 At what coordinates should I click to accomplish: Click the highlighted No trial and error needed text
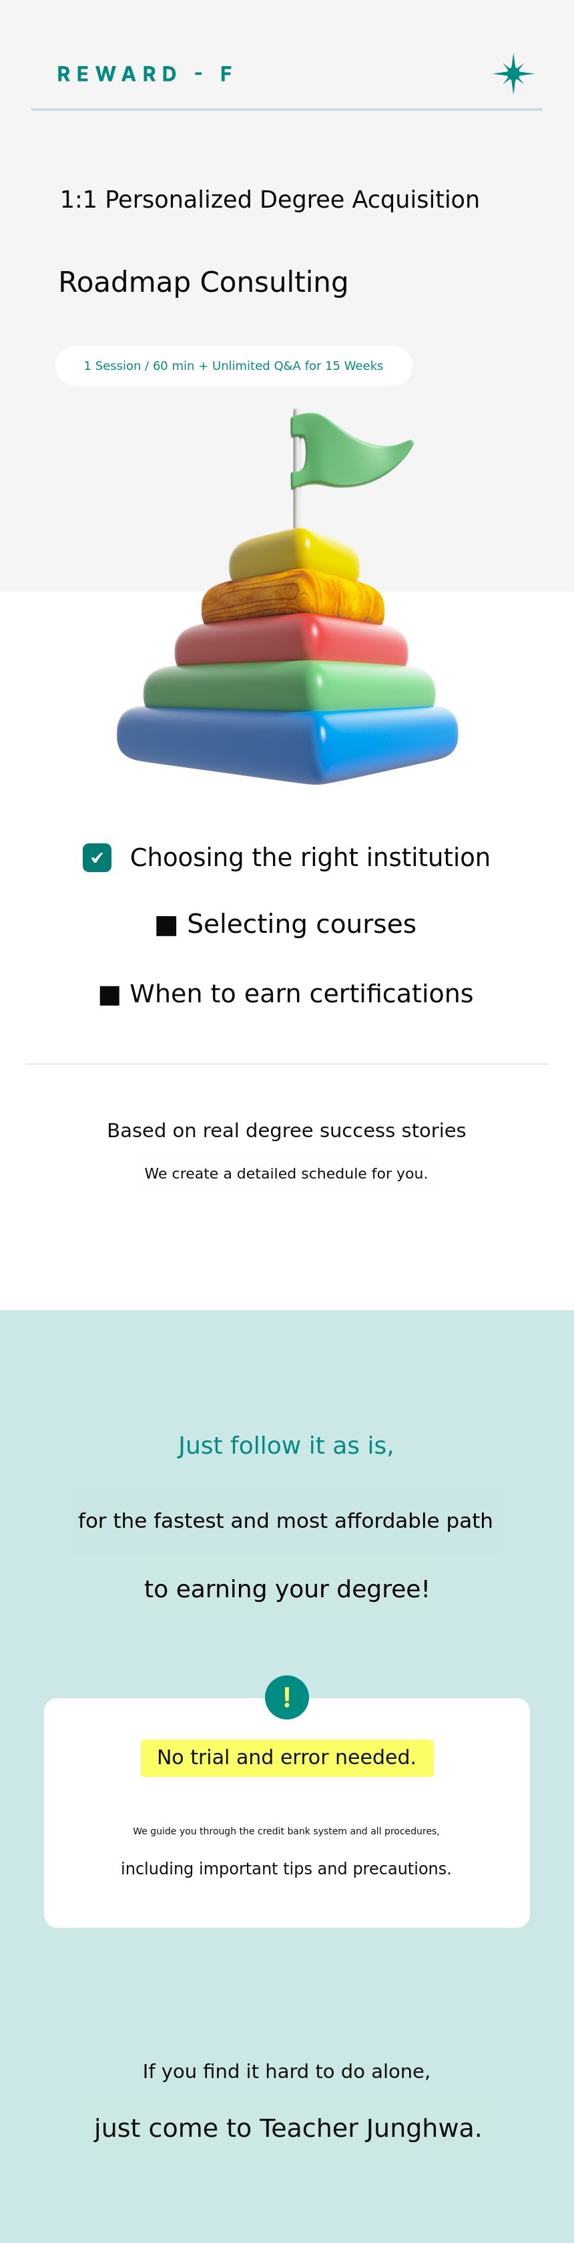(287, 1757)
